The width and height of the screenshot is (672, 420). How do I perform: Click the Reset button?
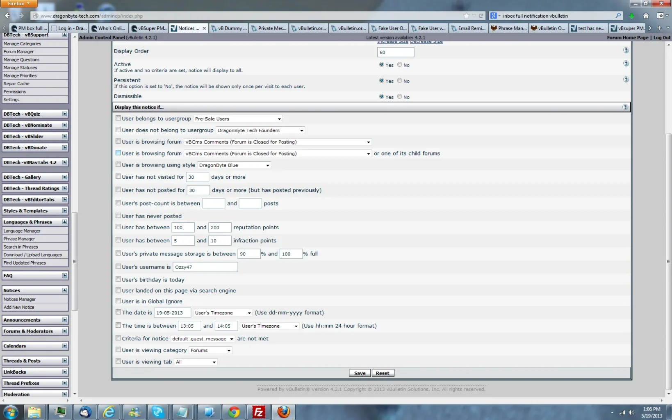click(383, 373)
